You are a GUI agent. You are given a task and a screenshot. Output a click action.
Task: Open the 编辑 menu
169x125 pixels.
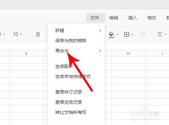[x=114, y=18]
